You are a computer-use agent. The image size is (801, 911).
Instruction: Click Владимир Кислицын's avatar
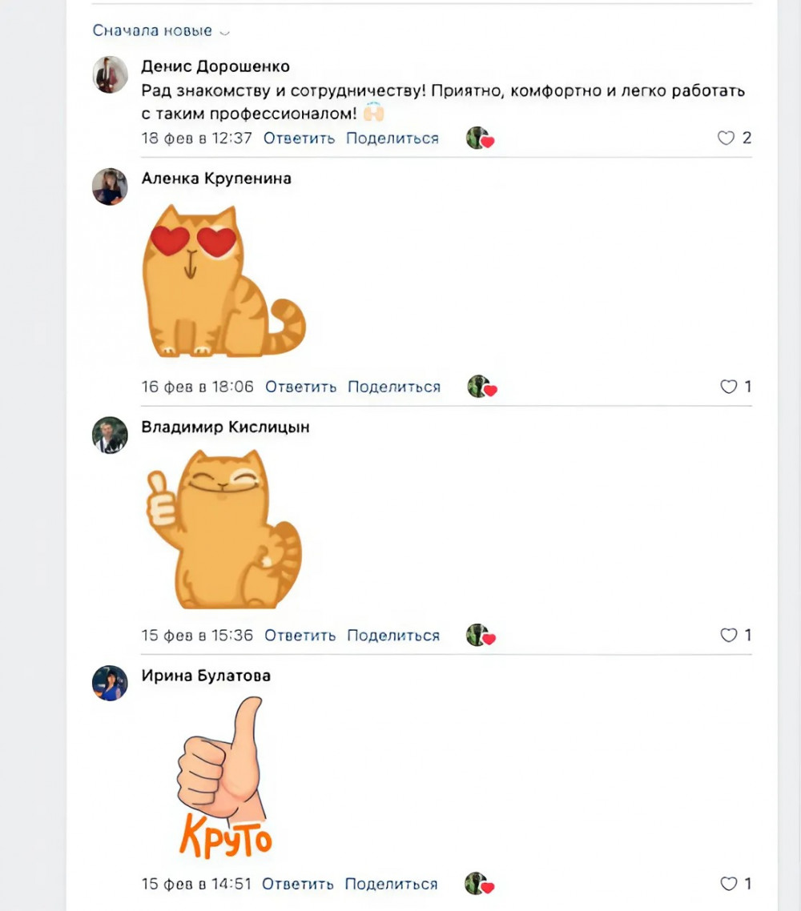point(111,435)
